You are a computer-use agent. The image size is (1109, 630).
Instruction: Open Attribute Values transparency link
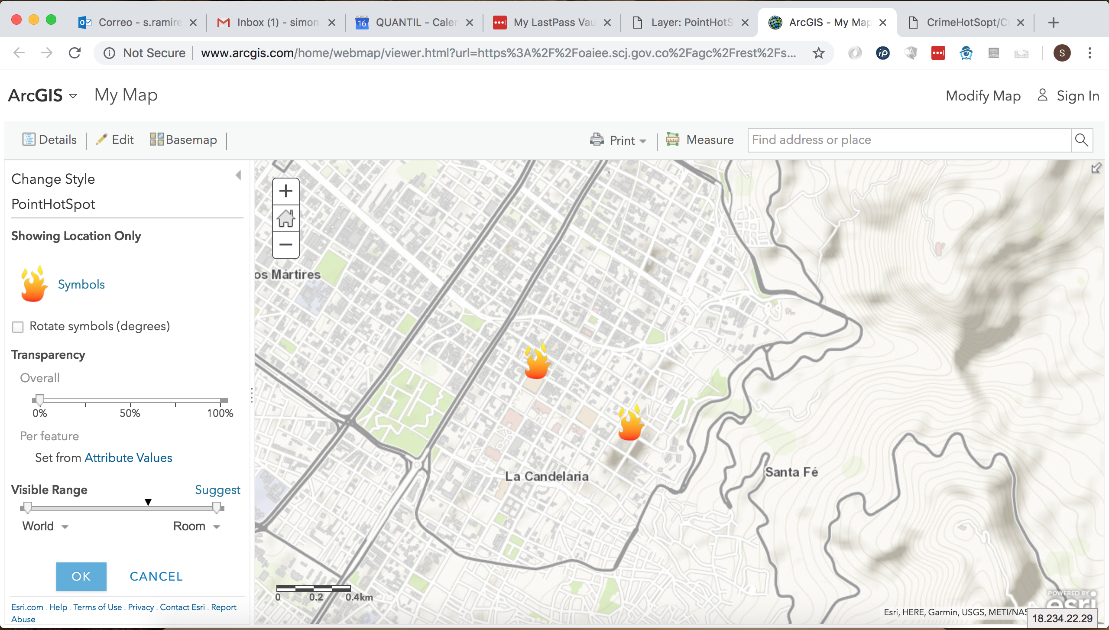pos(128,458)
